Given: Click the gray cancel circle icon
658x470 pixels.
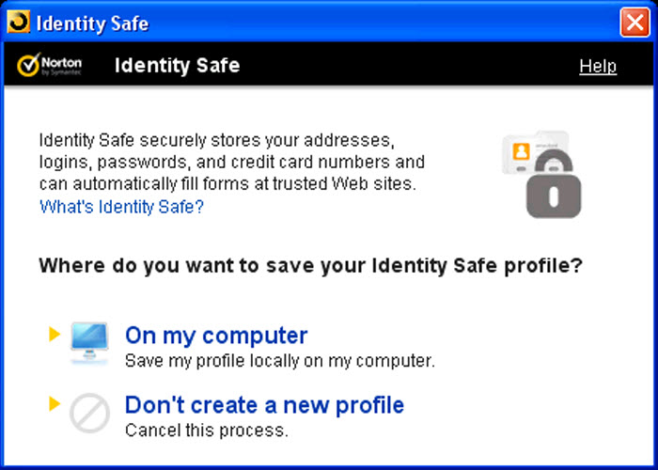Looking at the screenshot, I should (89, 413).
